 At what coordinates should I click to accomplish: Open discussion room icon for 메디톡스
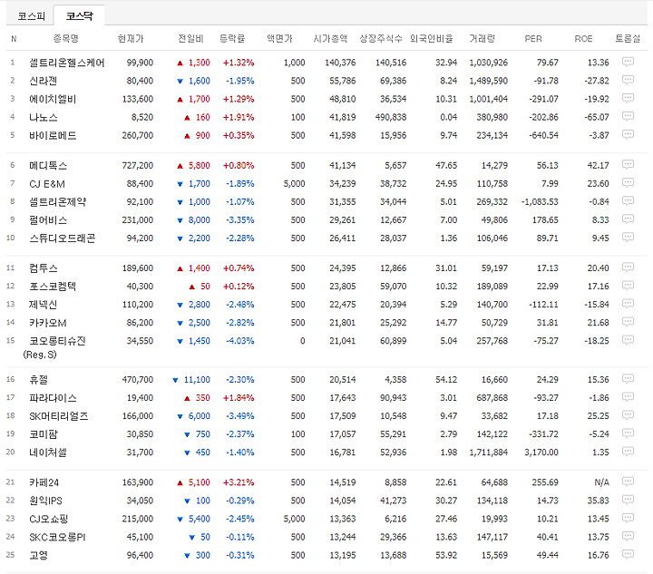628,165
